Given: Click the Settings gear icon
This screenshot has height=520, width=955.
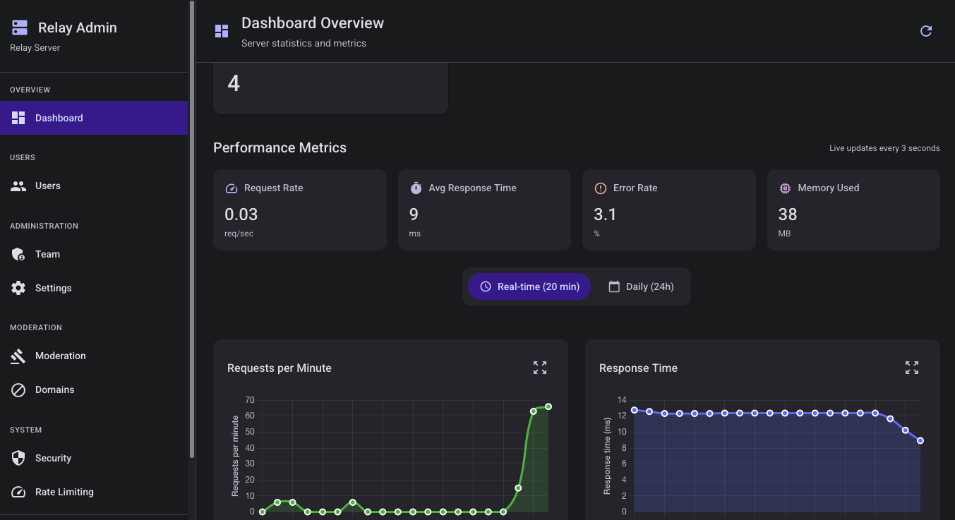Looking at the screenshot, I should 18,288.
